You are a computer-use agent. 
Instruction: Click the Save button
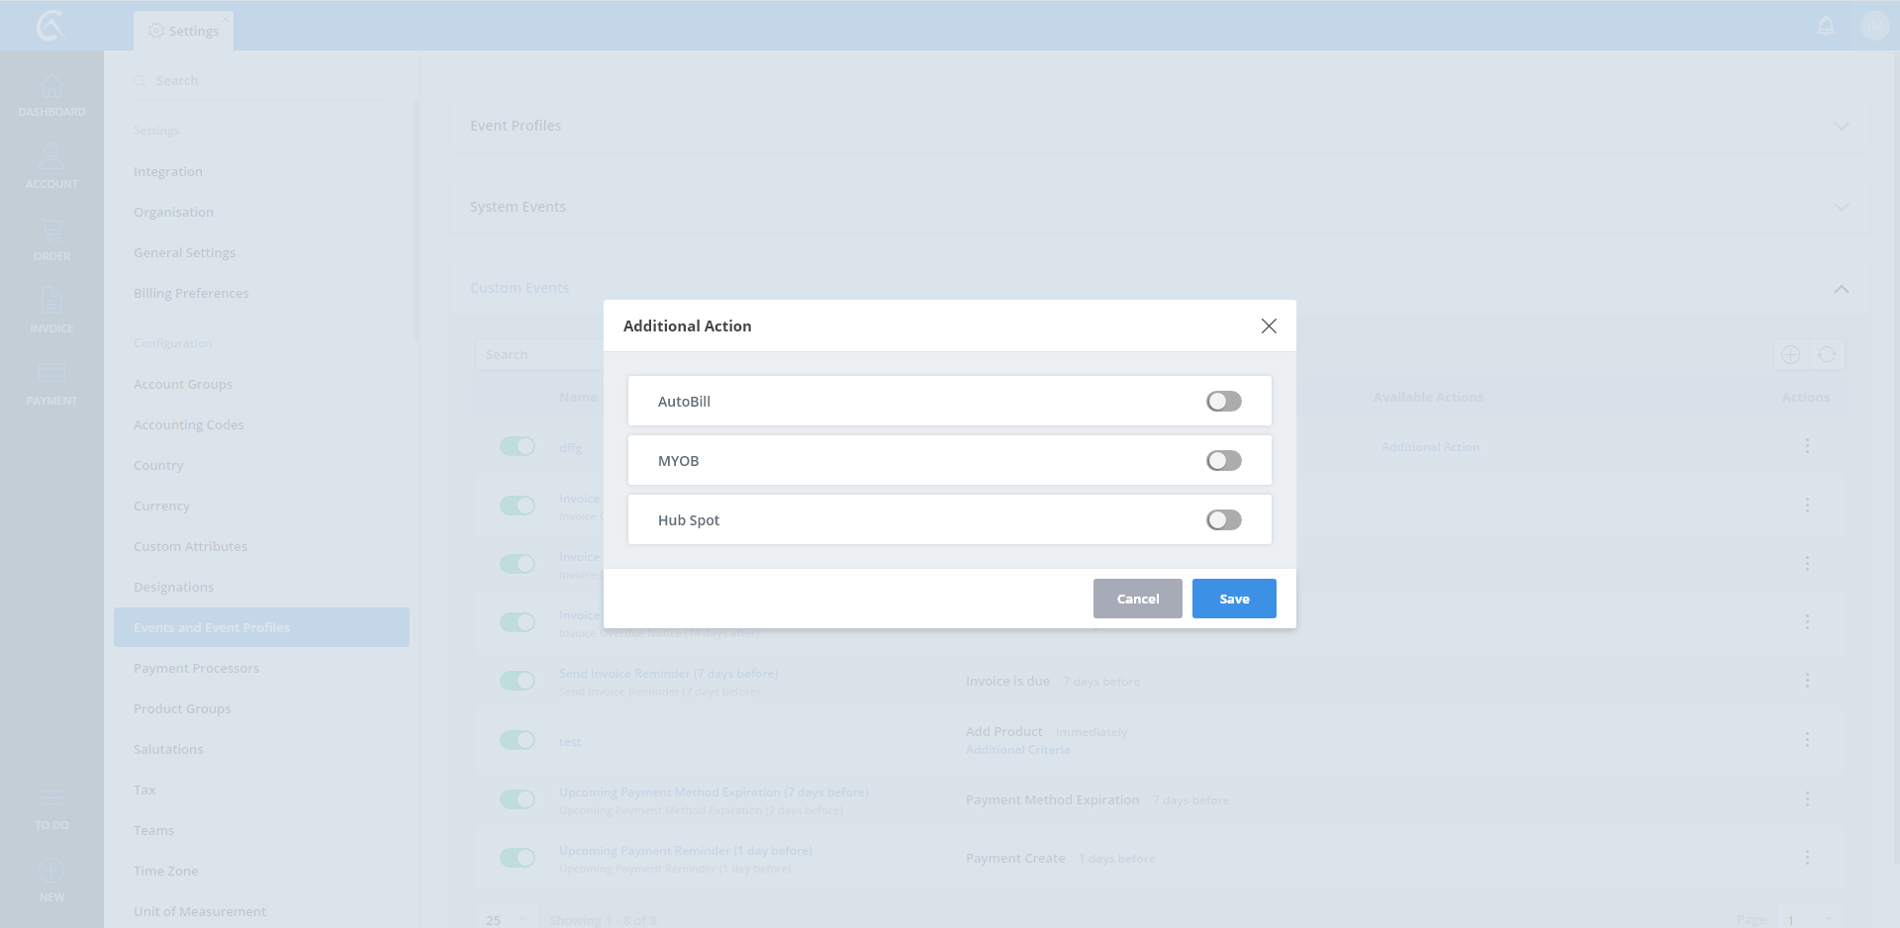[1234, 599]
